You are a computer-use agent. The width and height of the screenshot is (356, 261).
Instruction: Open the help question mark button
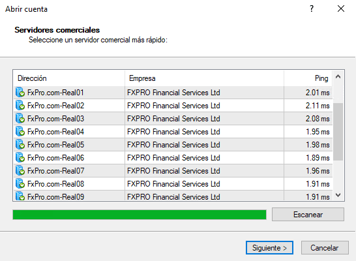(312, 9)
